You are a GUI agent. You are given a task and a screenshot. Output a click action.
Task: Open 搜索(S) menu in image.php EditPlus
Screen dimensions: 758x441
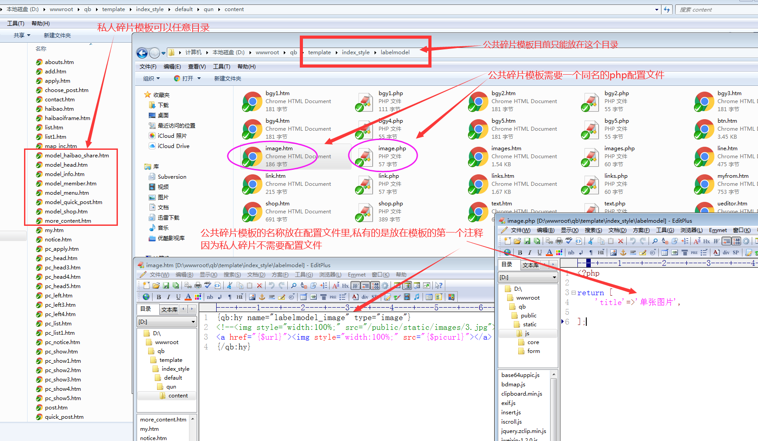593,230
